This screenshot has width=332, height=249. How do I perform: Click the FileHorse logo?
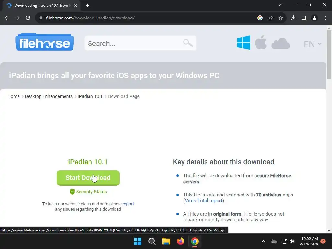[44, 42]
